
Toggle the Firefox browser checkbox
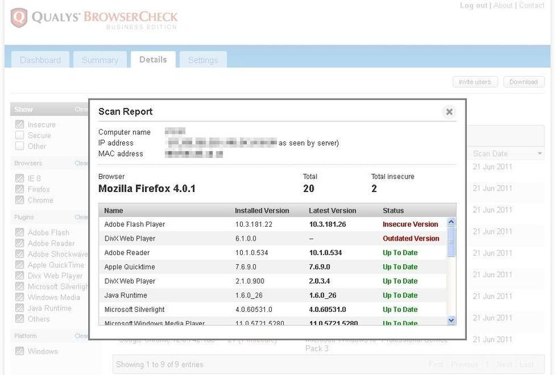click(x=20, y=189)
